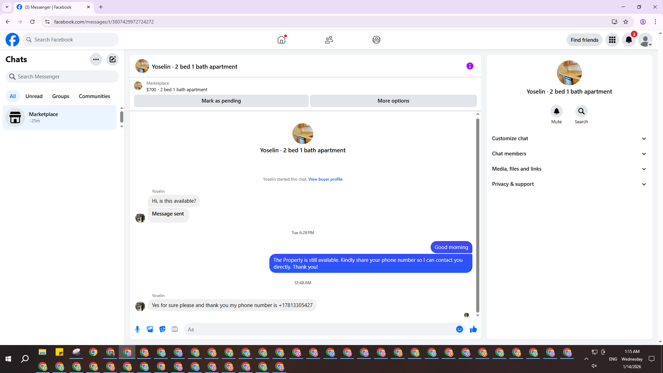
Task: Click the new message compose icon
Action: pyautogui.click(x=113, y=59)
